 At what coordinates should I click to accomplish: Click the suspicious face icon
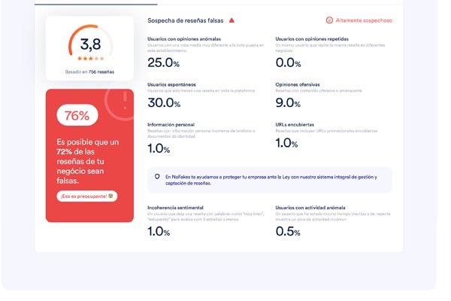[329, 20]
